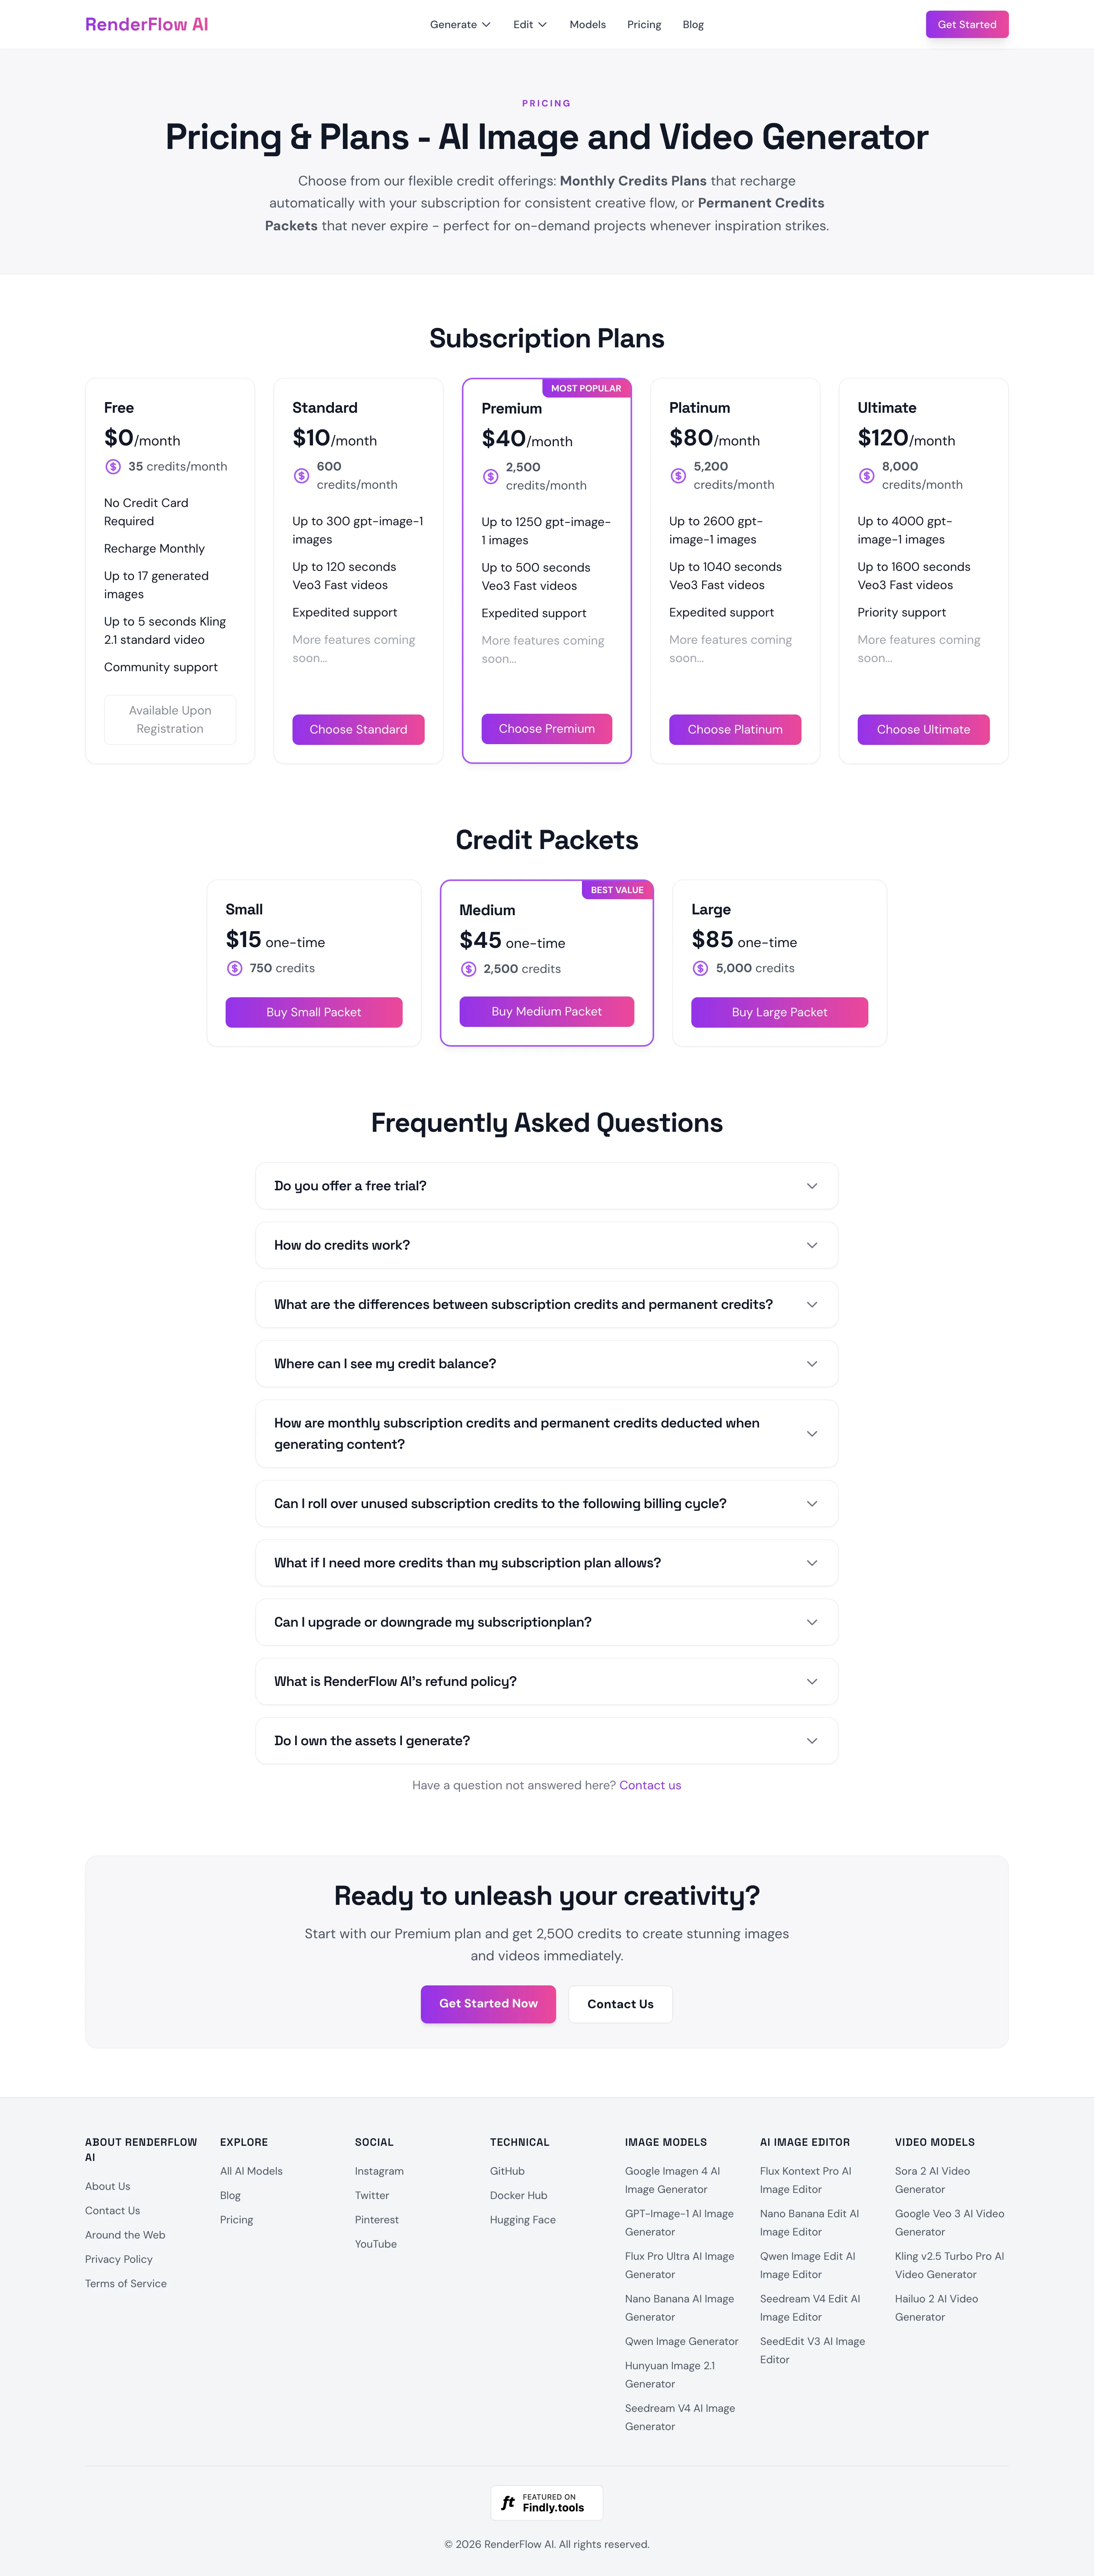Expand the 'How do credits work?' FAQ
The width and height of the screenshot is (1094, 2576).
pos(547,1245)
